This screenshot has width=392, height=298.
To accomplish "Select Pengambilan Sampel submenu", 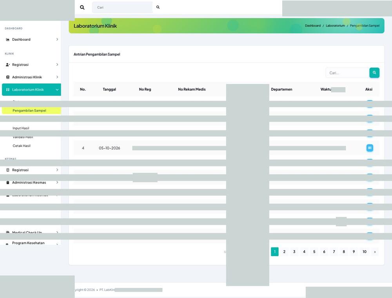I will [31, 110].
